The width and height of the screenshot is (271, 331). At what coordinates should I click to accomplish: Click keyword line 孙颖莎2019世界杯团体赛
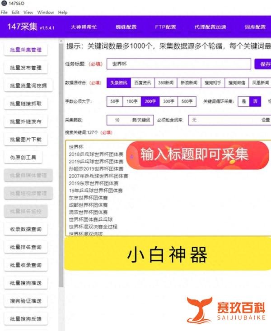pos(96,169)
